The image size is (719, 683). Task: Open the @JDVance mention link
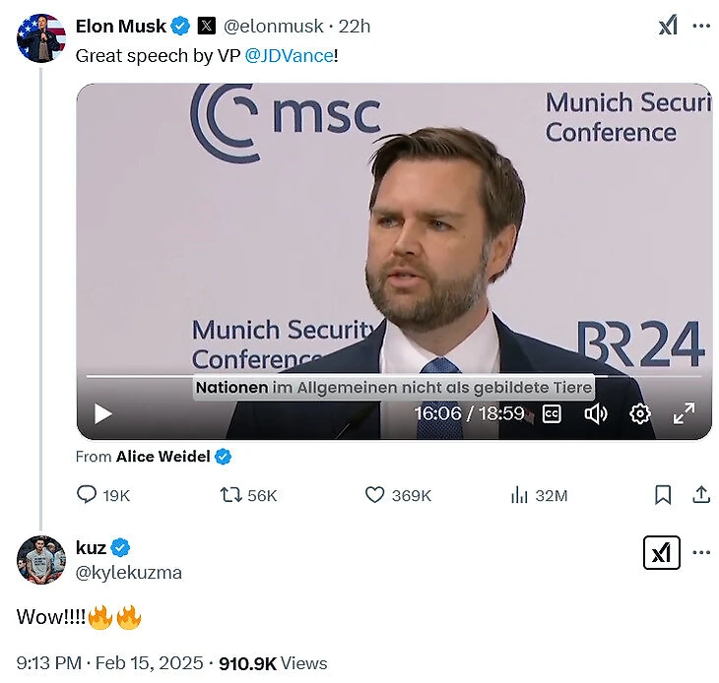click(x=288, y=56)
